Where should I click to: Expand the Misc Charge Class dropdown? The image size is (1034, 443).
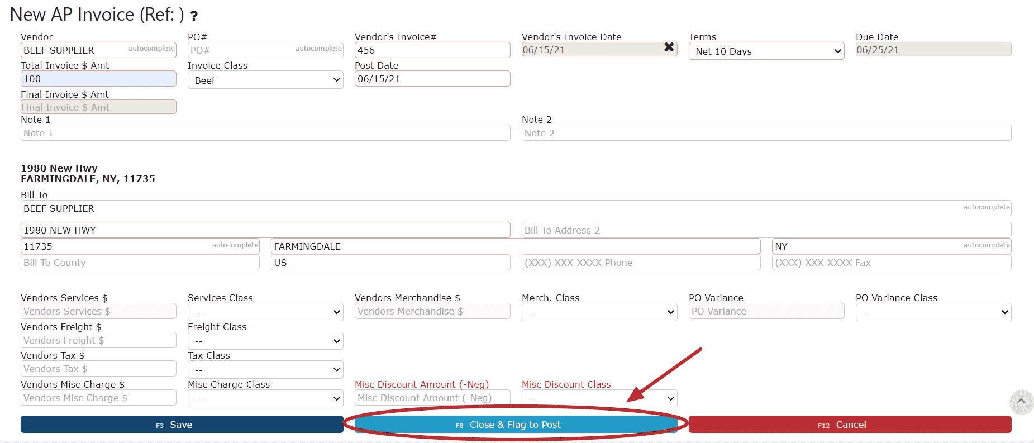pos(265,398)
